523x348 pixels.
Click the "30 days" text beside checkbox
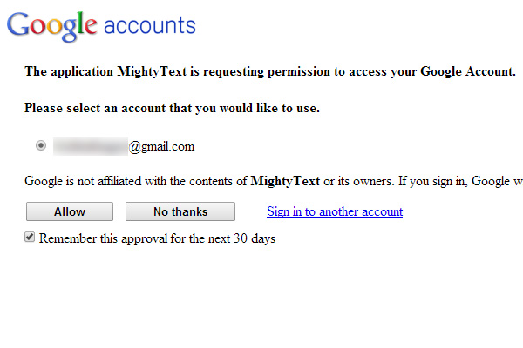(255, 238)
